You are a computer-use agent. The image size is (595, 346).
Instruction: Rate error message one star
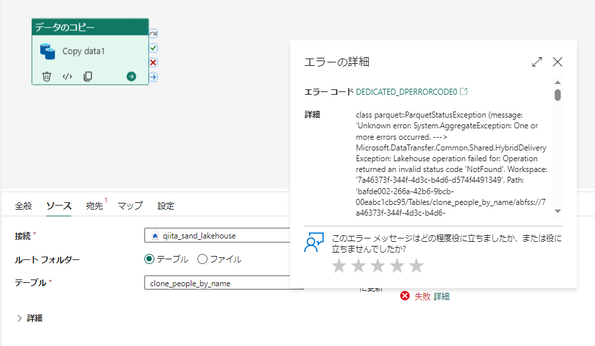pos(339,266)
